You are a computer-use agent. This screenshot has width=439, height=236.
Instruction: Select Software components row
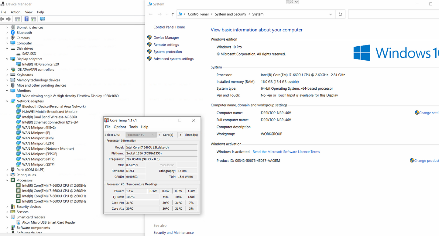33,228
